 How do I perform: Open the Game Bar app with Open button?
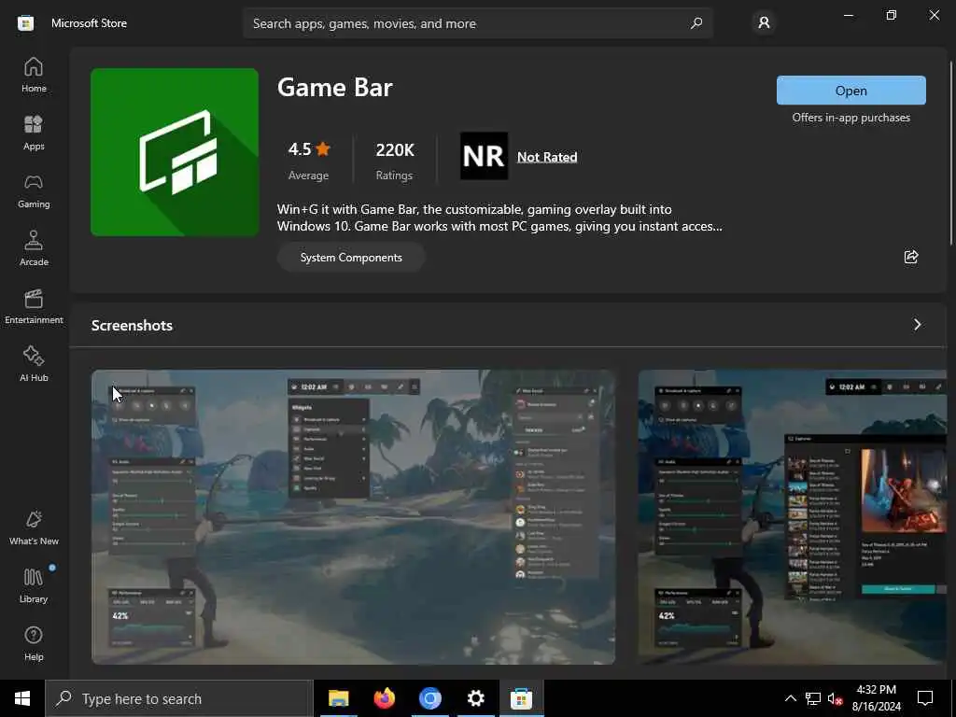click(x=851, y=91)
